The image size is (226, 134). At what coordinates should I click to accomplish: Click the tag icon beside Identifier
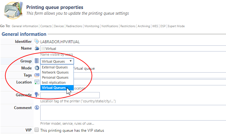point(36,41)
